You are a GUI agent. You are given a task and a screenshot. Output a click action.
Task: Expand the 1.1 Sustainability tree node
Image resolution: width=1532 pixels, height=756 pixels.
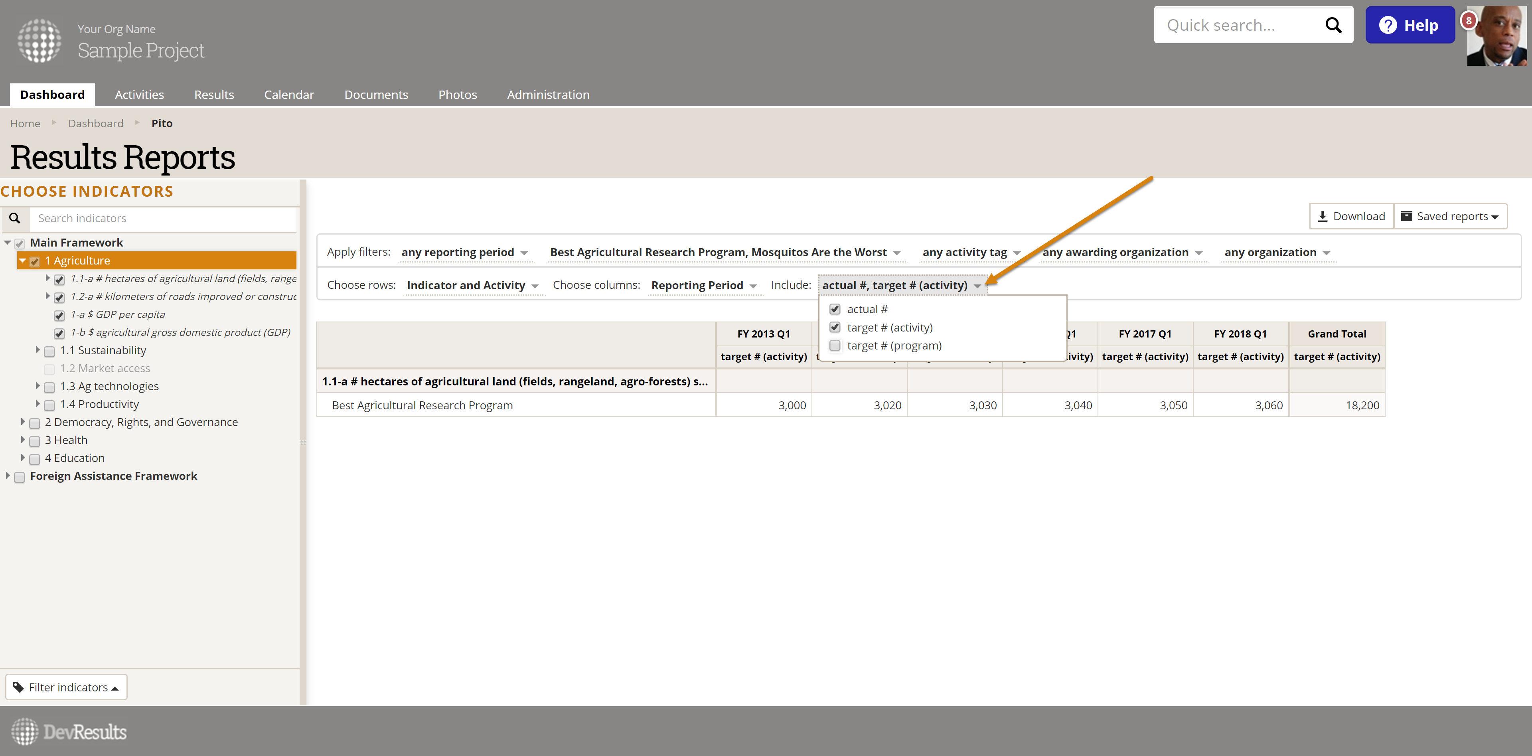(x=38, y=350)
